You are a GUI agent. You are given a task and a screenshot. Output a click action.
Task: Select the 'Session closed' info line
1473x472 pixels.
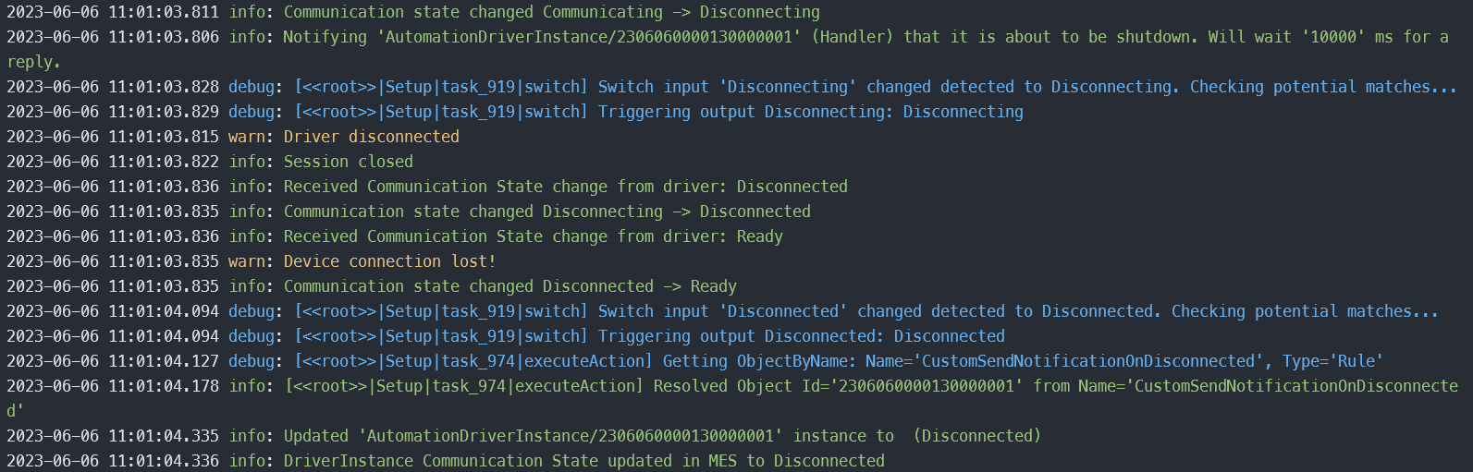348,162
